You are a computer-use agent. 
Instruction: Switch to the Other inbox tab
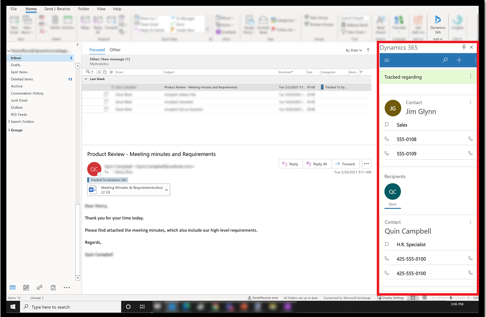[115, 50]
